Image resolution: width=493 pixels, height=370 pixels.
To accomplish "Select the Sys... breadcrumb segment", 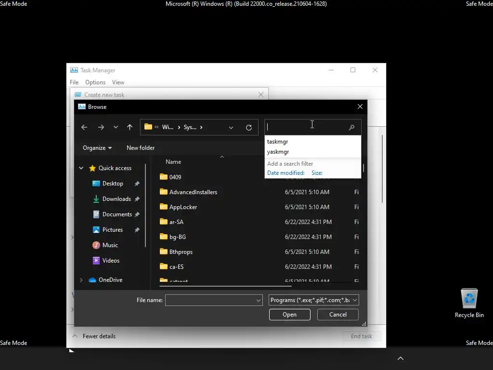I will coord(190,127).
